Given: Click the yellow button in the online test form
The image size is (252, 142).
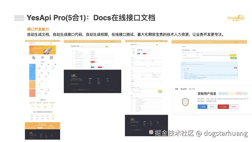Looking at the screenshot, I should (x=233, y=55).
